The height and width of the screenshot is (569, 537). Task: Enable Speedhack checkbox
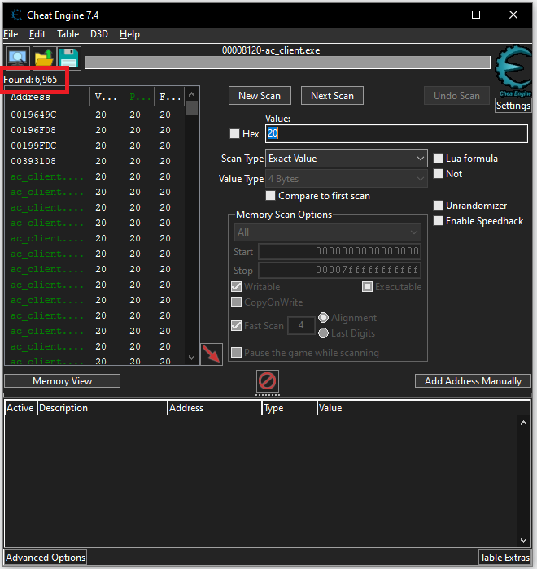coord(439,221)
